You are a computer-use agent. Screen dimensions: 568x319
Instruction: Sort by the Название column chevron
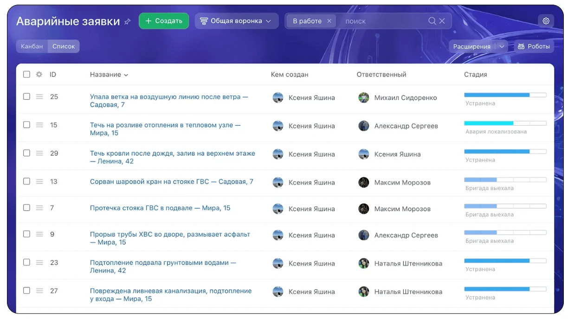pyautogui.click(x=126, y=75)
